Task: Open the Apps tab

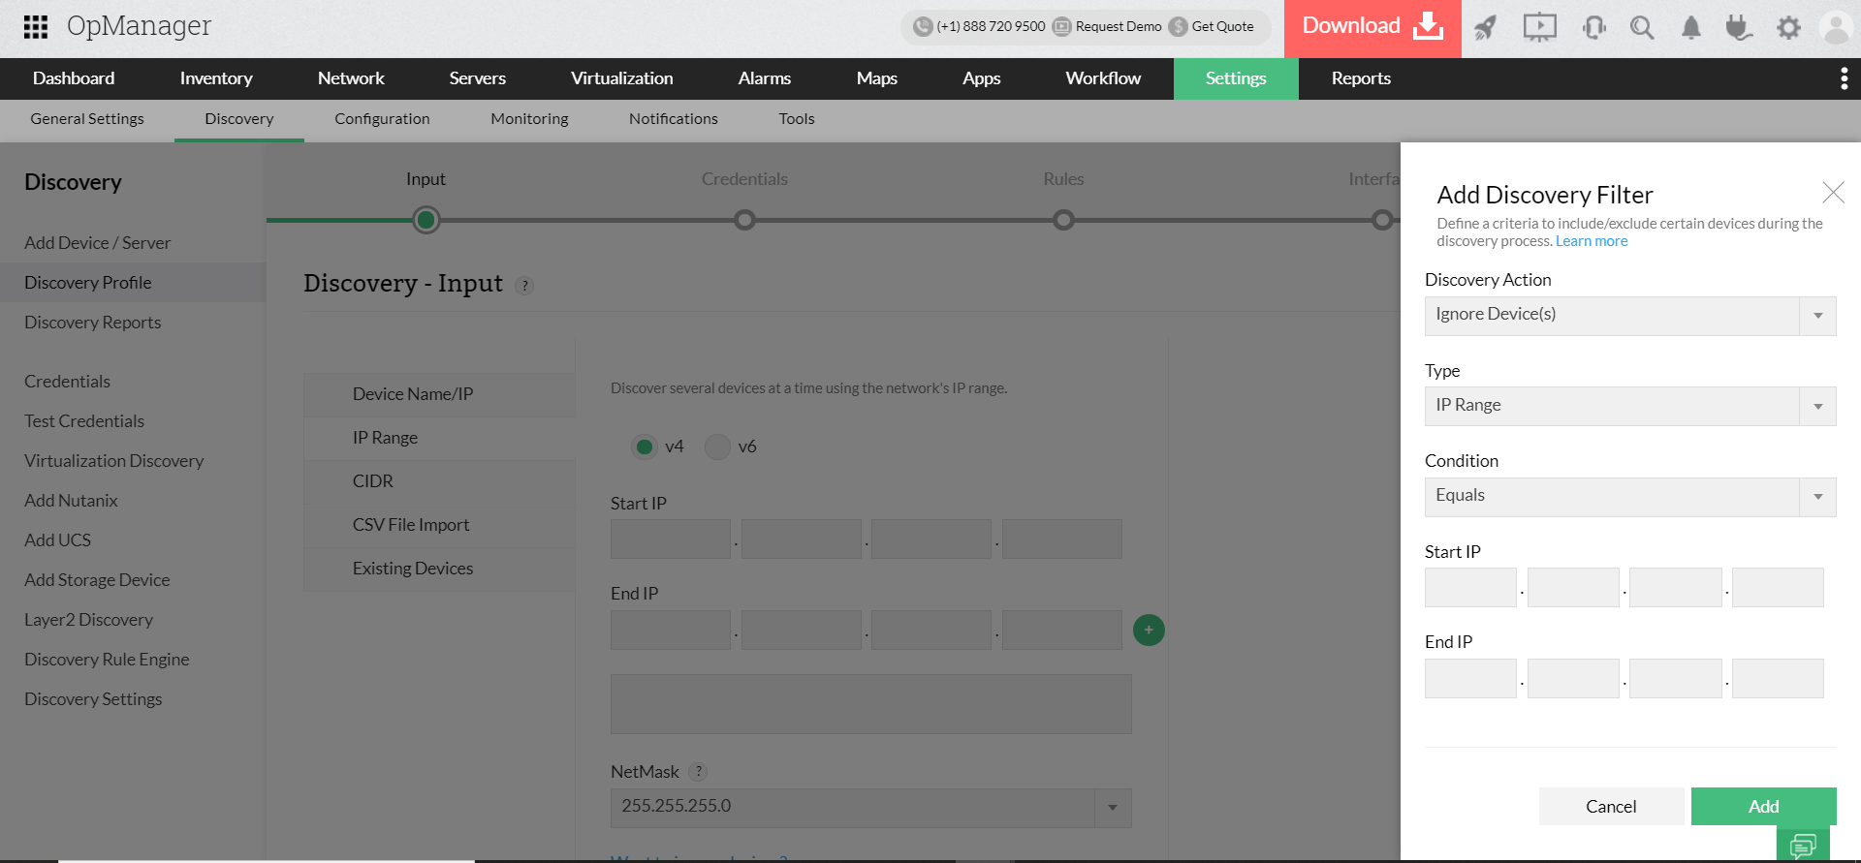Action: coord(981,78)
